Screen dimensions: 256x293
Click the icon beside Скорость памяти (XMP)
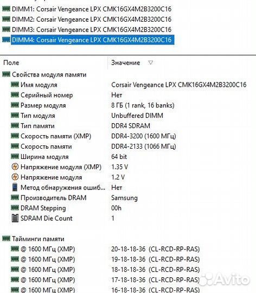pyautogui.click(x=15, y=136)
